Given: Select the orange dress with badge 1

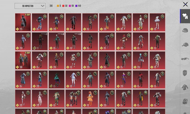Looking at the screenshot, I should coord(90,99).
